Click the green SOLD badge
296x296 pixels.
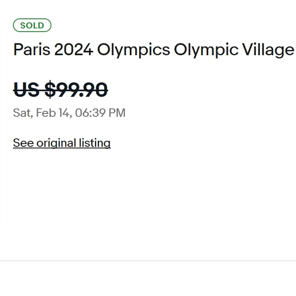coord(32,25)
